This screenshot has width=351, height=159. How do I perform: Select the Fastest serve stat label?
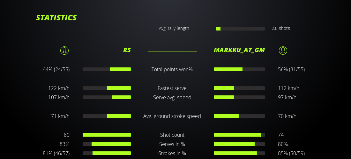point(172,88)
